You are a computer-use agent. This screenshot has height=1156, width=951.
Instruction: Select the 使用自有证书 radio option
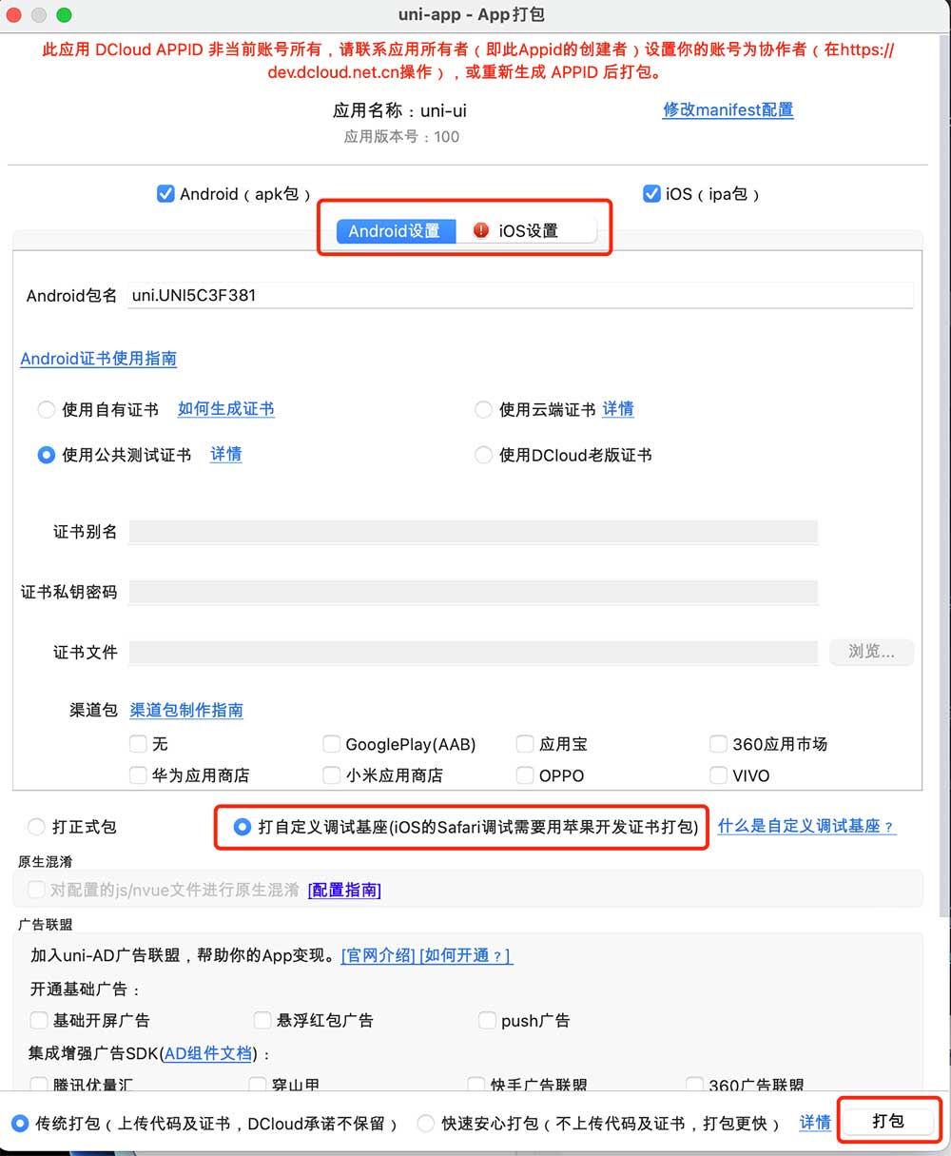click(46, 410)
